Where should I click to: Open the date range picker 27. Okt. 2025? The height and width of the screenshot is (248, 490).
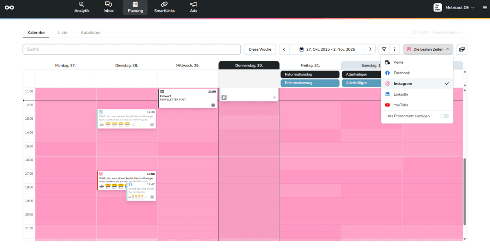(327, 49)
